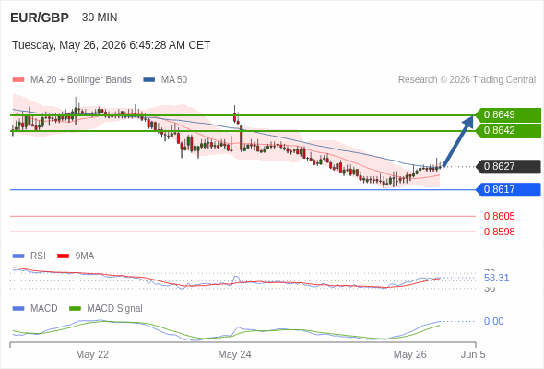Click the Research © 2026 Trading Central credit
The image size is (544, 369).
click(x=467, y=80)
